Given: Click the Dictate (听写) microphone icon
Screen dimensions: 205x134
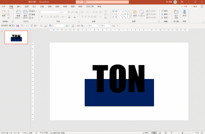Looking at the screenshot, I should 184,12.
